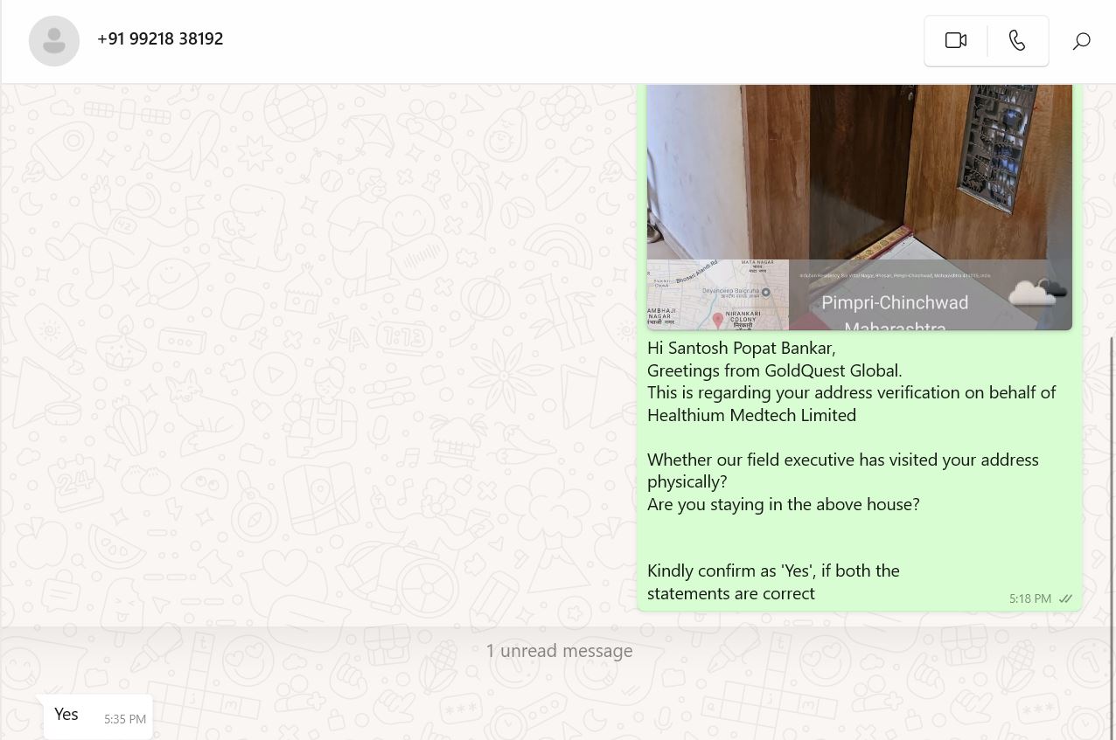
Task: Open the wooden door photo attachment
Action: pos(860,207)
